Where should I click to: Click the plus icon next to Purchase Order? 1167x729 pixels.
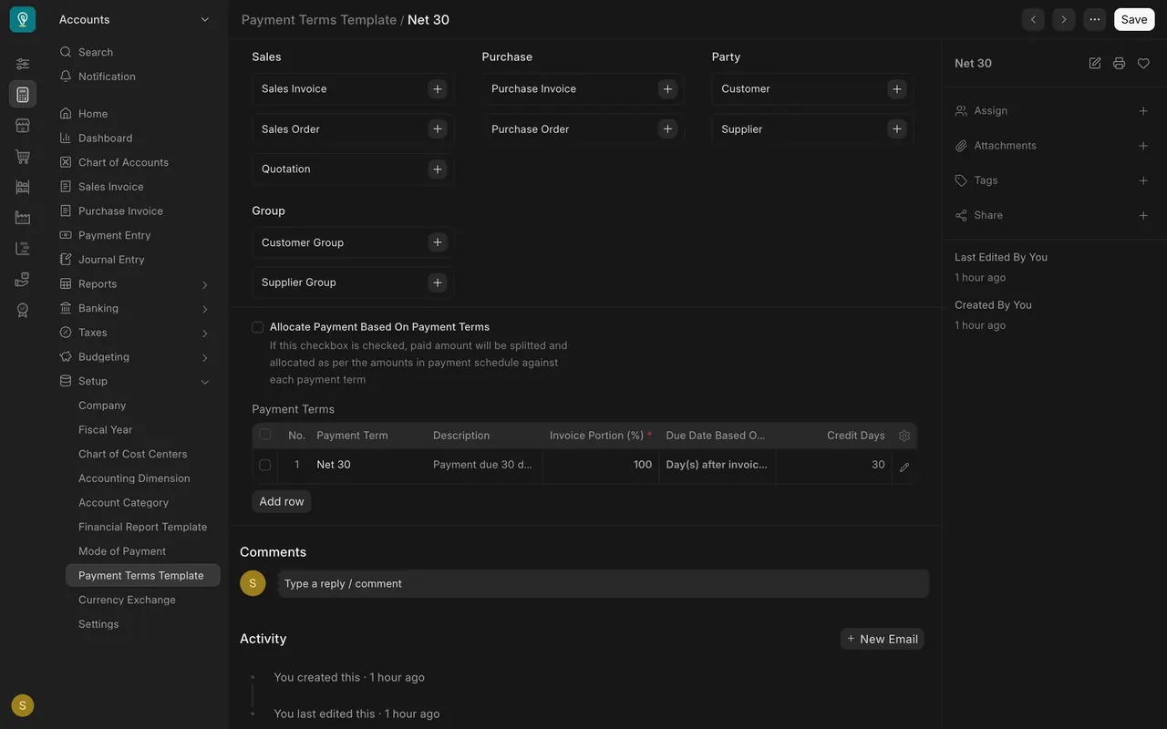tap(667, 129)
